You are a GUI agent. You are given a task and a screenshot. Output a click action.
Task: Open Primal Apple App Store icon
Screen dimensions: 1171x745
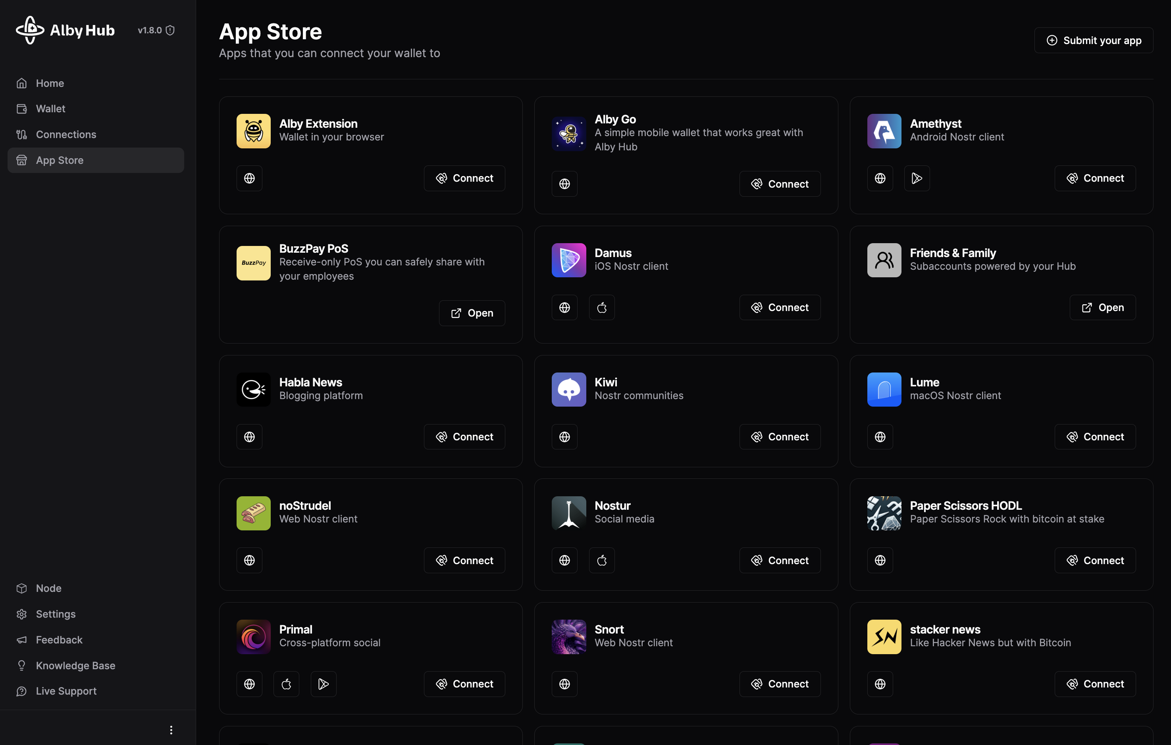point(286,684)
